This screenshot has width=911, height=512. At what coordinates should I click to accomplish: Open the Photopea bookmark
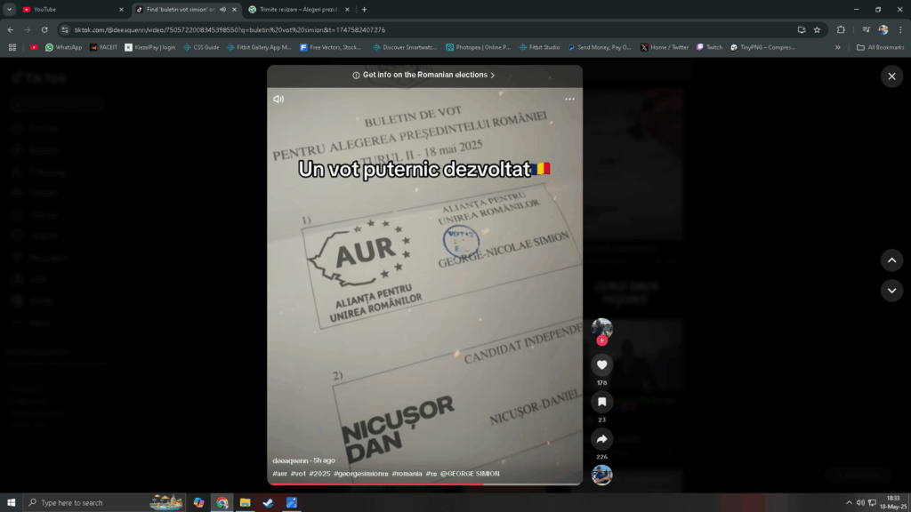478,48
